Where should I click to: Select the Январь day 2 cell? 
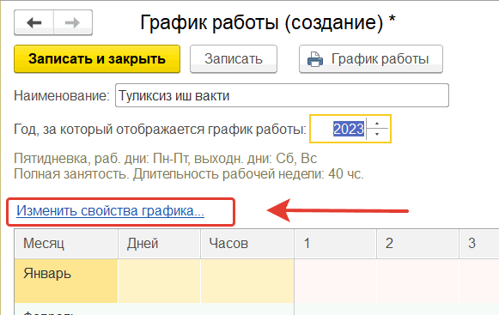[x=418, y=281]
